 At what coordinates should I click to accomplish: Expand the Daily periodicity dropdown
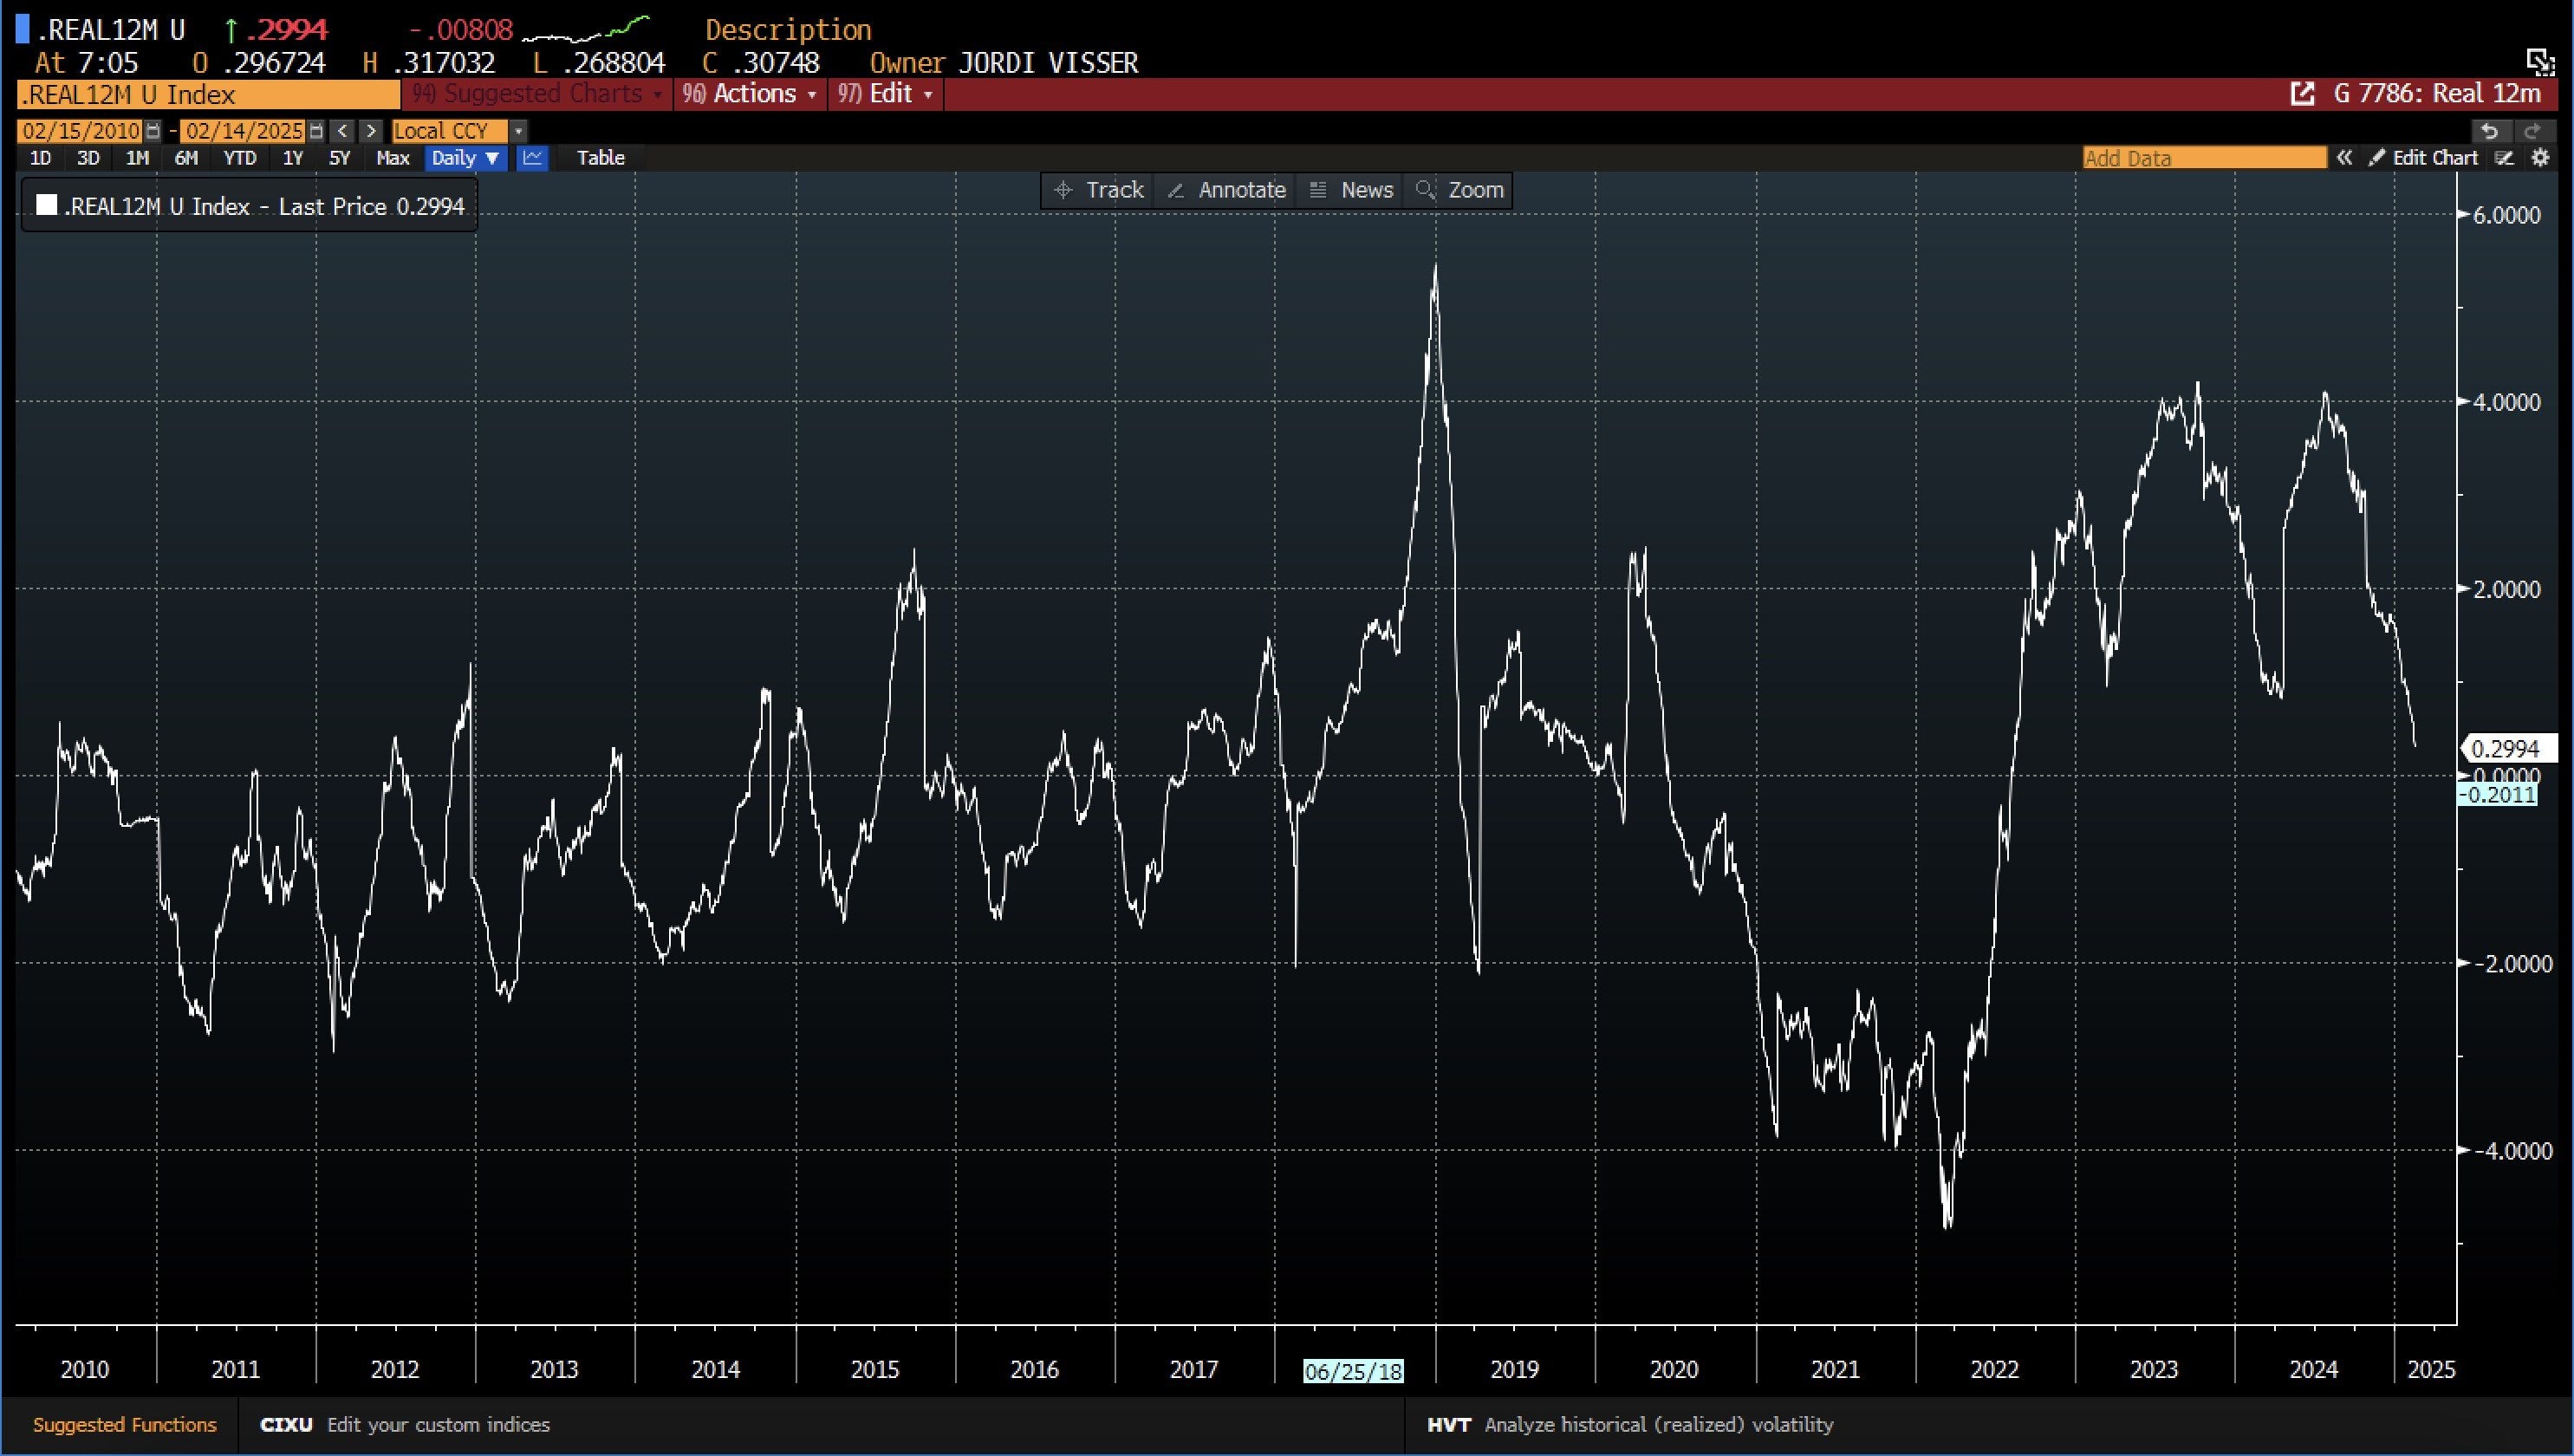click(x=466, y=158)
